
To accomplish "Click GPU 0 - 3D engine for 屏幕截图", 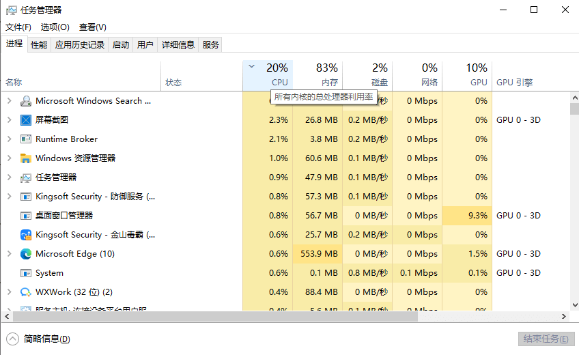I will [518, 120].
